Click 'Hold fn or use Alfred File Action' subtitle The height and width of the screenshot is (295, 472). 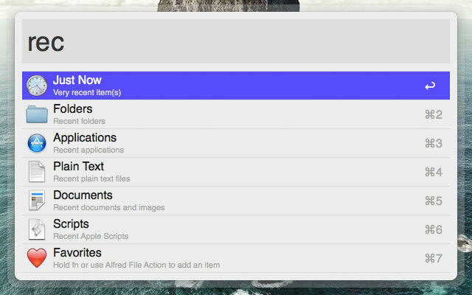tap(136, 265)
